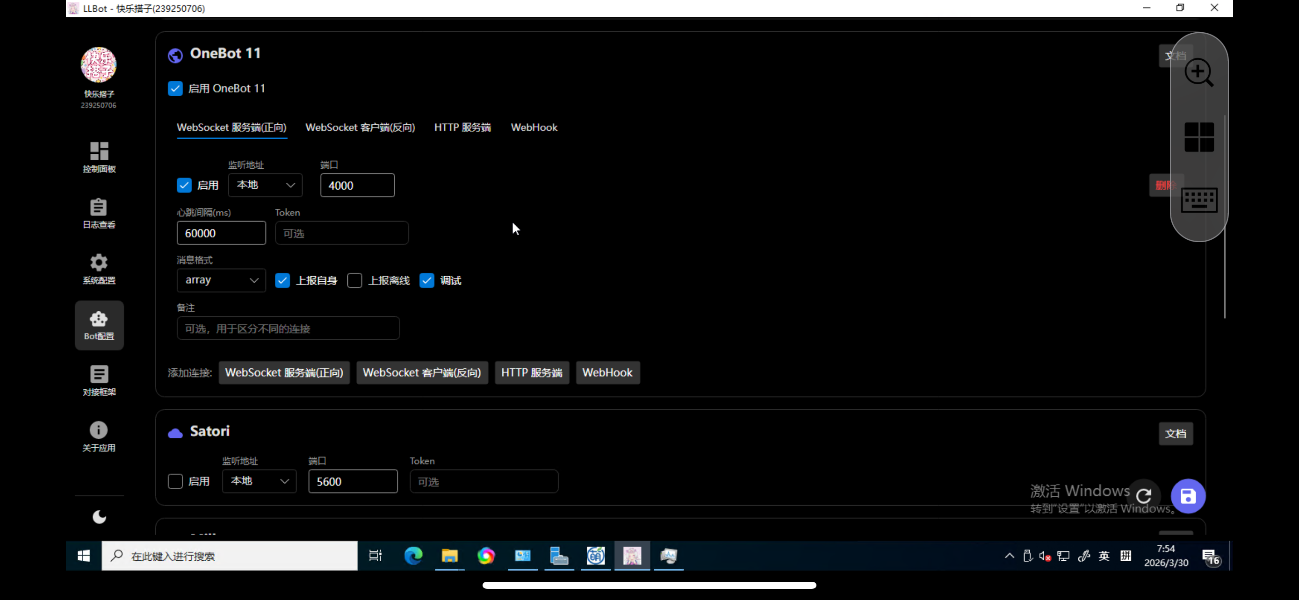Add a WebSocket 客户端(反向) connection
The width and height of the screenshot is (1299, 600).
(422, 372)
